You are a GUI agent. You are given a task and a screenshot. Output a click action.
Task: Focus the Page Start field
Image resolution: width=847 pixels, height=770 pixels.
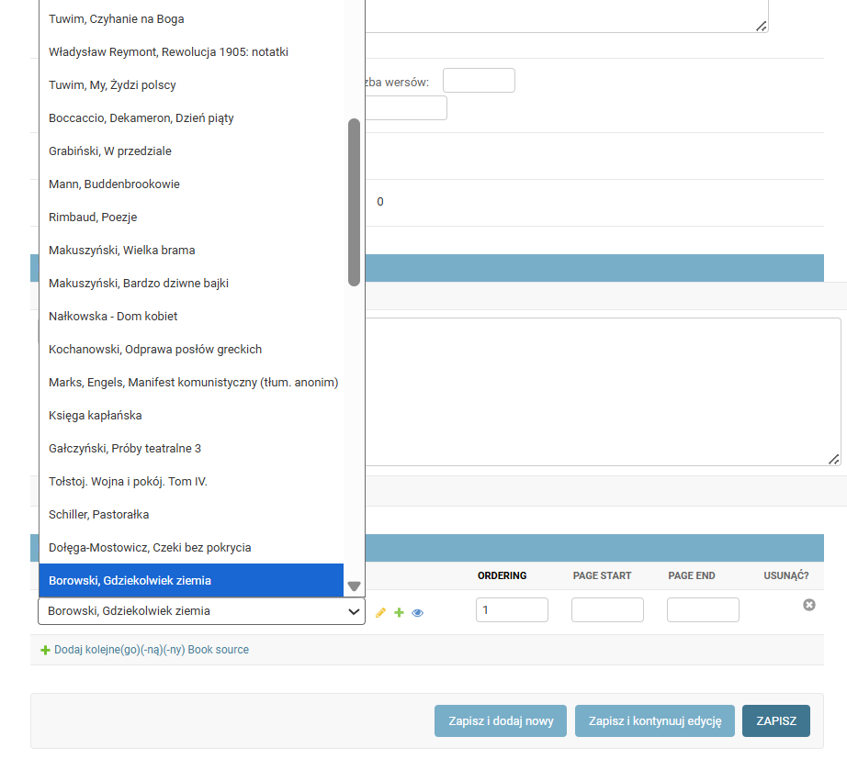pos(608,609)
